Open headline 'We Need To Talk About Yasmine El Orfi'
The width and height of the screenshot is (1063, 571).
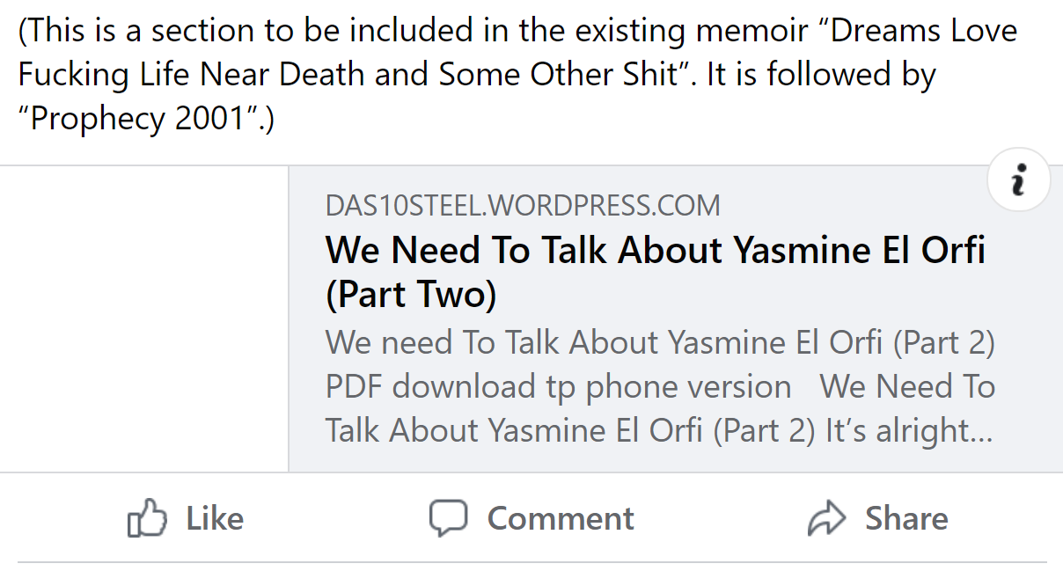point(655,251)
